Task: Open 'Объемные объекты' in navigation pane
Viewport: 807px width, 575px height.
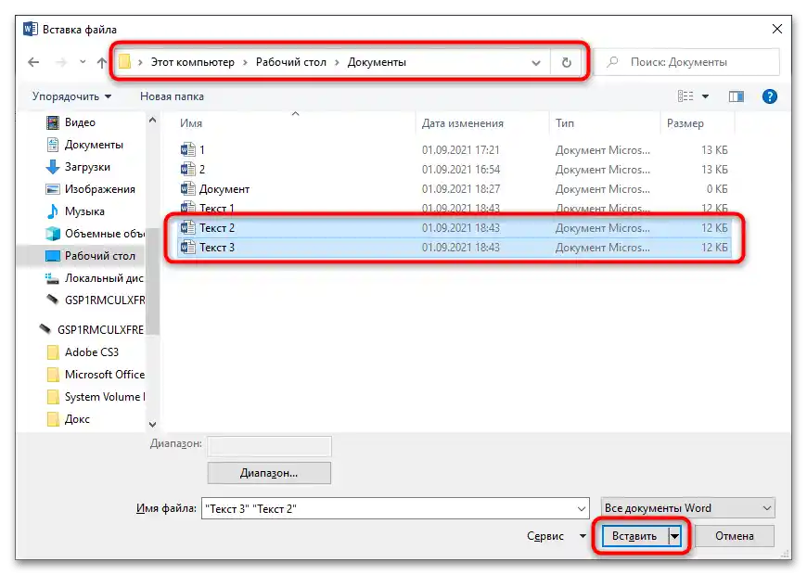Action: 96,233
